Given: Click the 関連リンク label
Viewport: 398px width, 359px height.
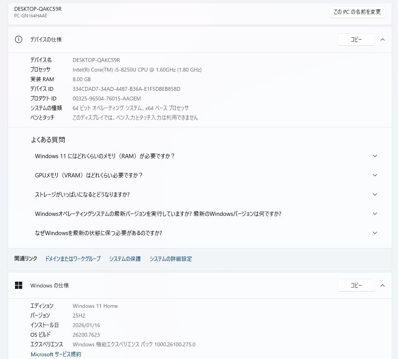Looking at the screenshot, I should (26, 259).
